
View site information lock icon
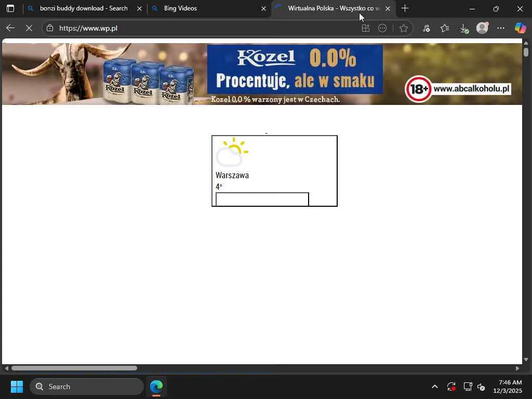click(x=50, y=28)
